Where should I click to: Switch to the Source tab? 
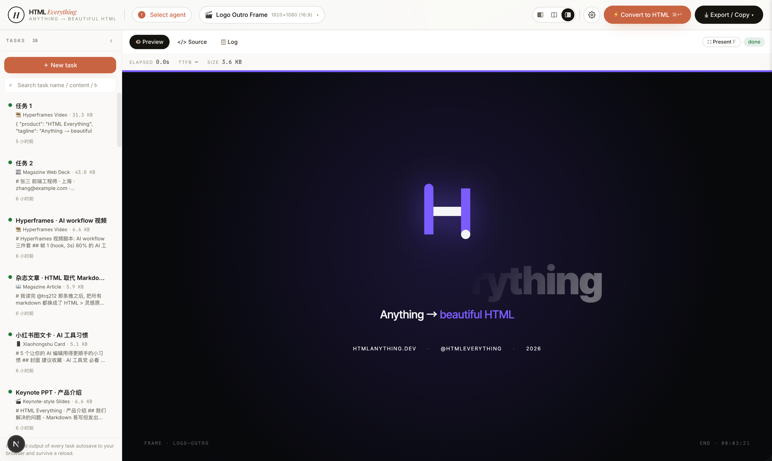pyautogui.click(x=192, y=42)
